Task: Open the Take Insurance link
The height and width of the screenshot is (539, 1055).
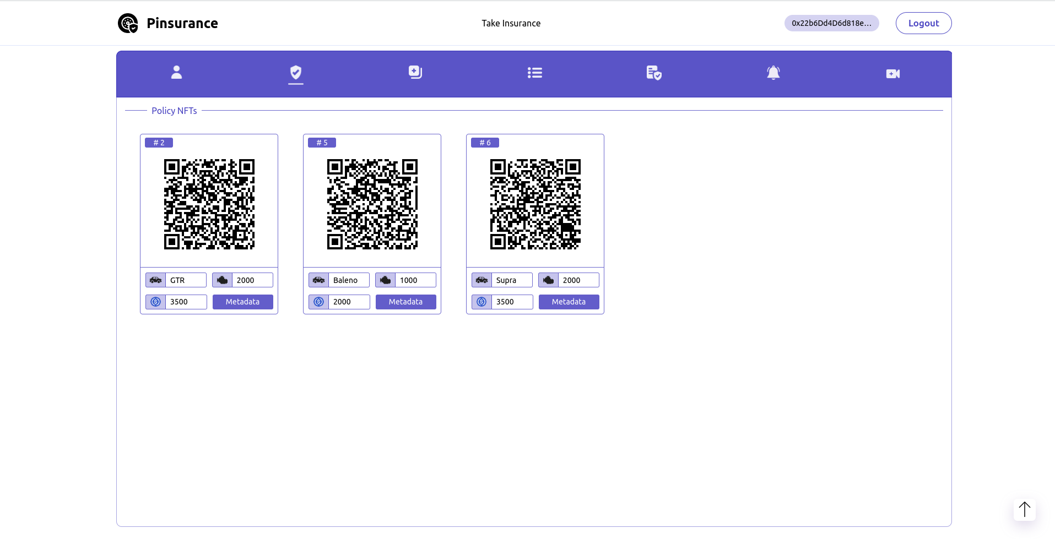Action: (511, 23)
